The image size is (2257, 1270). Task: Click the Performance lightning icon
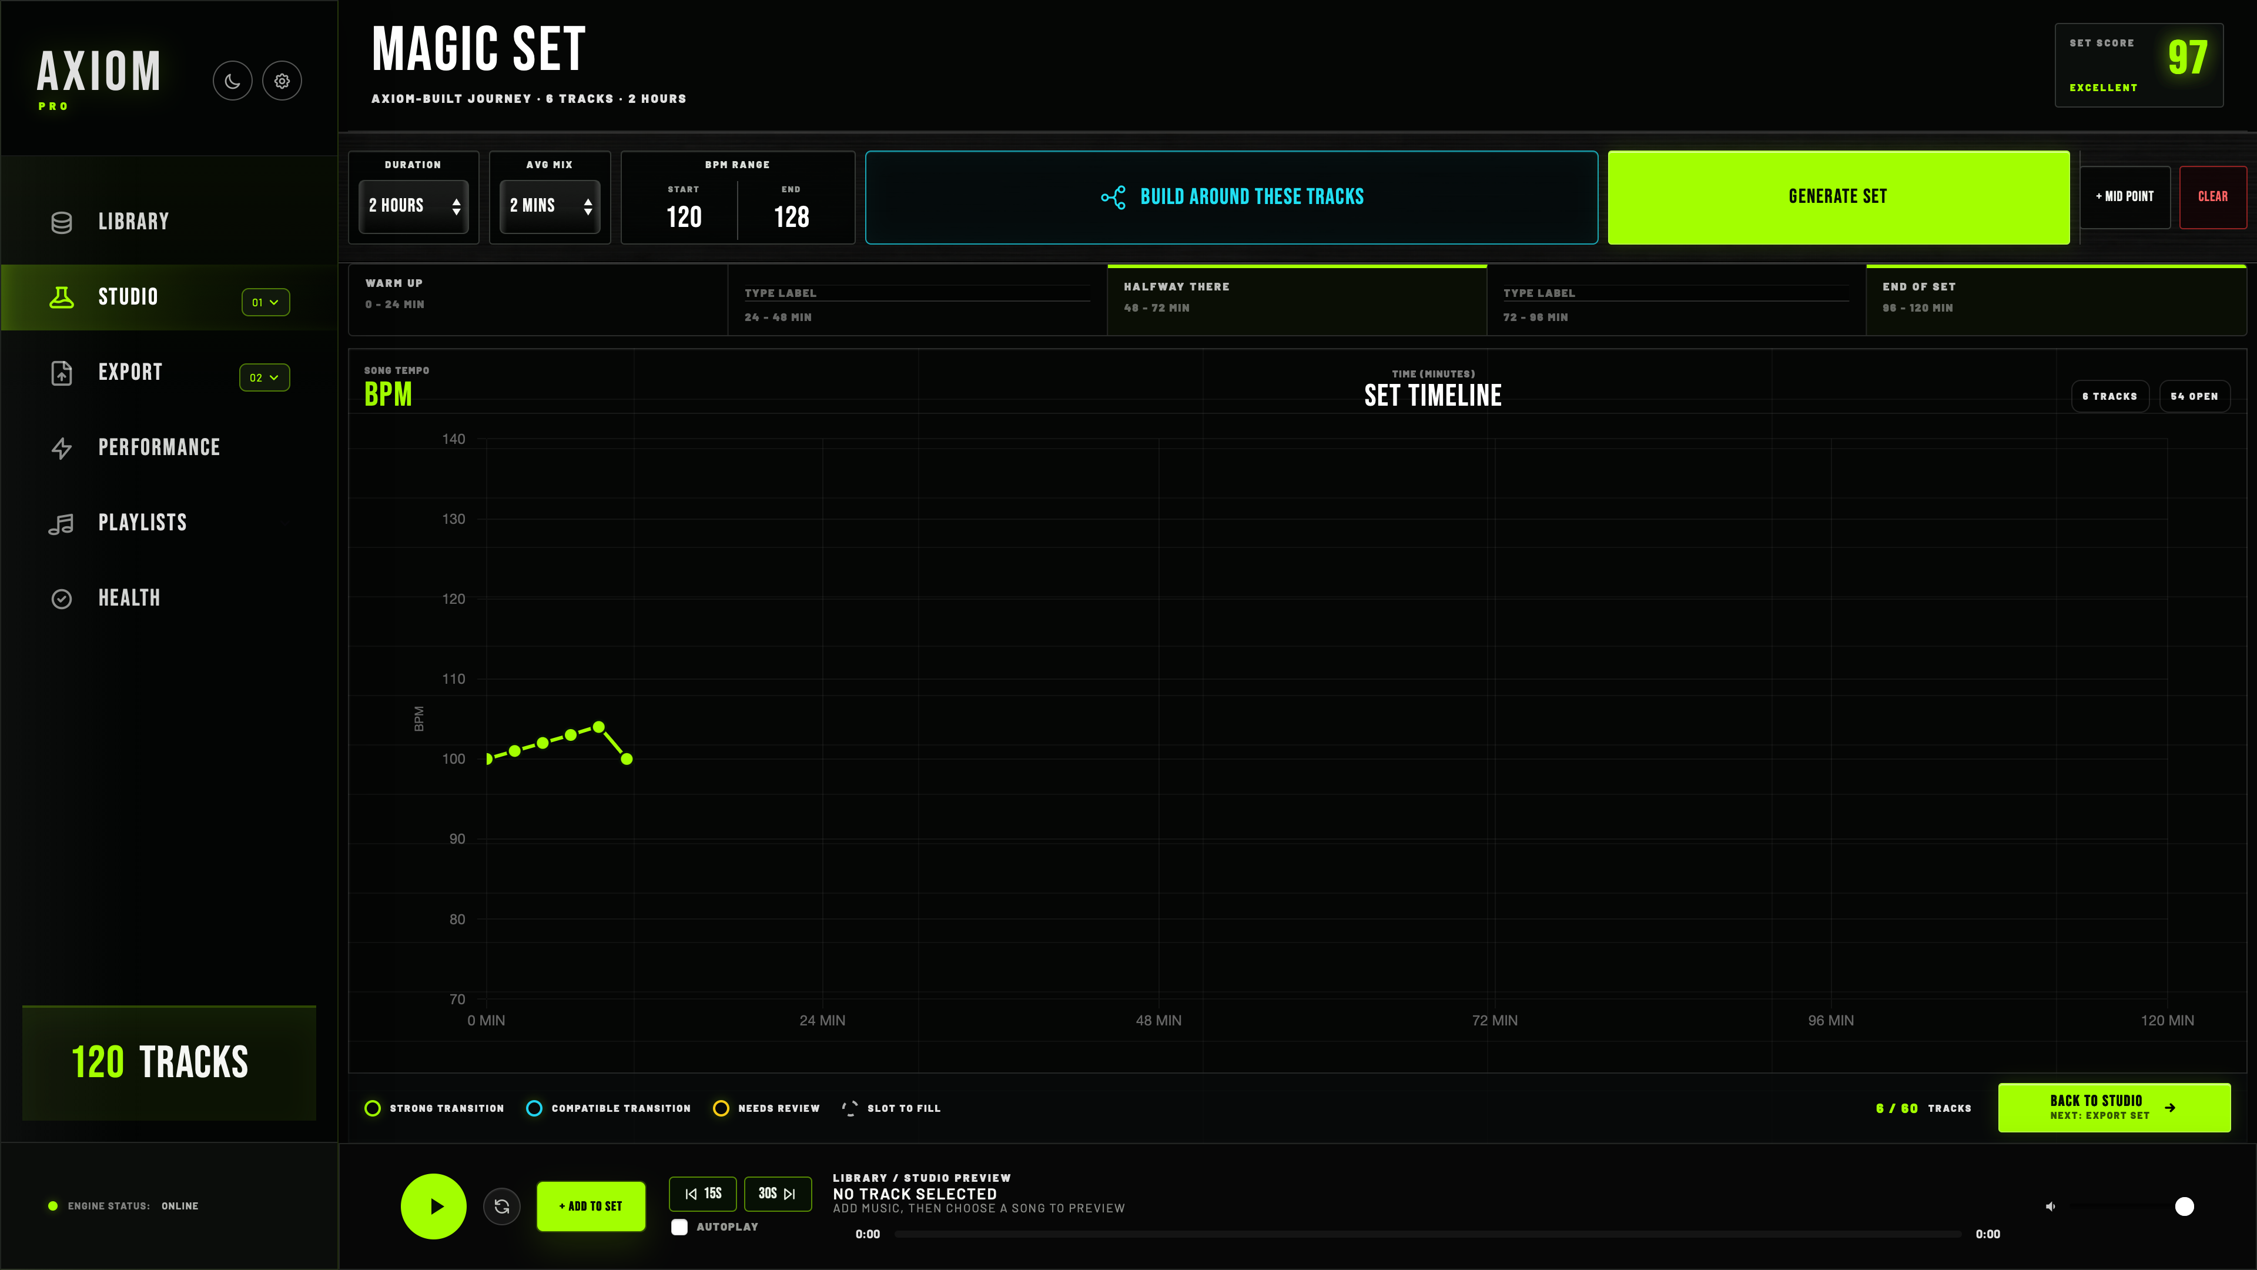coord(61,448)
